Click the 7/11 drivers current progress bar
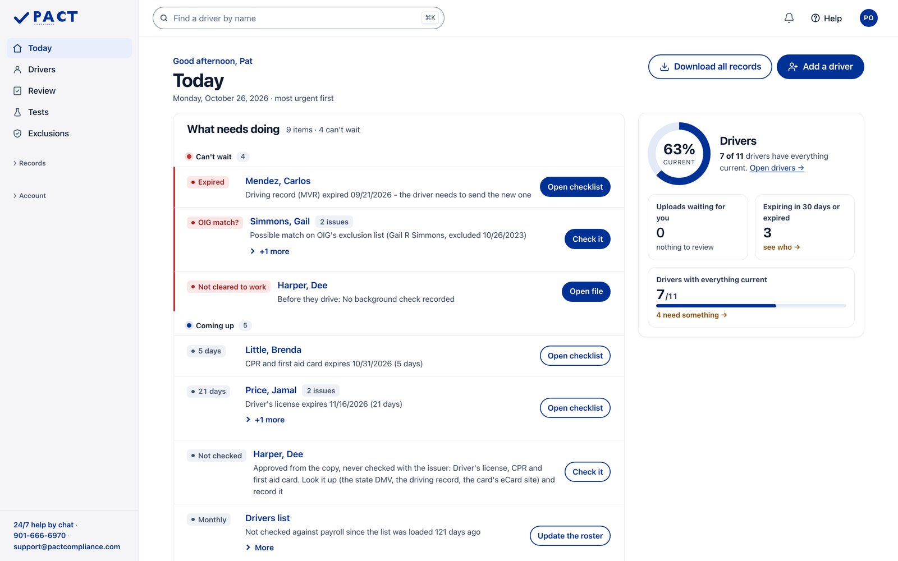 [751, 306]
